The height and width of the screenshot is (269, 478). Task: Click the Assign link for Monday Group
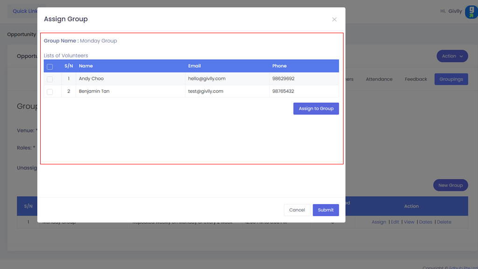(379, 222)
